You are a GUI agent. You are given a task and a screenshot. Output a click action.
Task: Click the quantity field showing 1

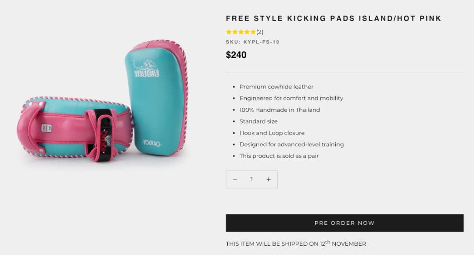251,179
